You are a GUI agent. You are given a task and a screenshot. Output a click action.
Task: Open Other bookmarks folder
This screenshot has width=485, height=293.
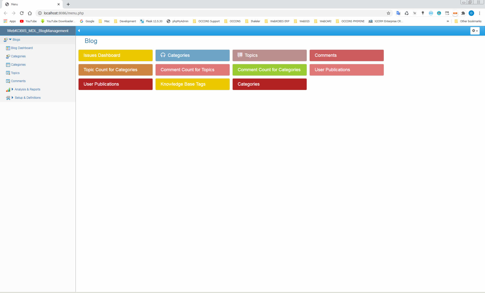pyautogui.click(x=468, y=21)
